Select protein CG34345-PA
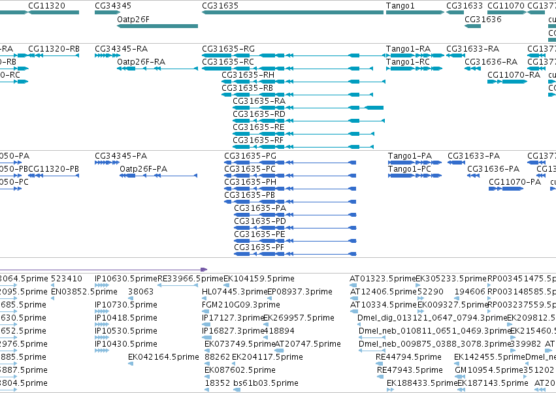Viewport: 556px width, 393px height. point(107,163)
